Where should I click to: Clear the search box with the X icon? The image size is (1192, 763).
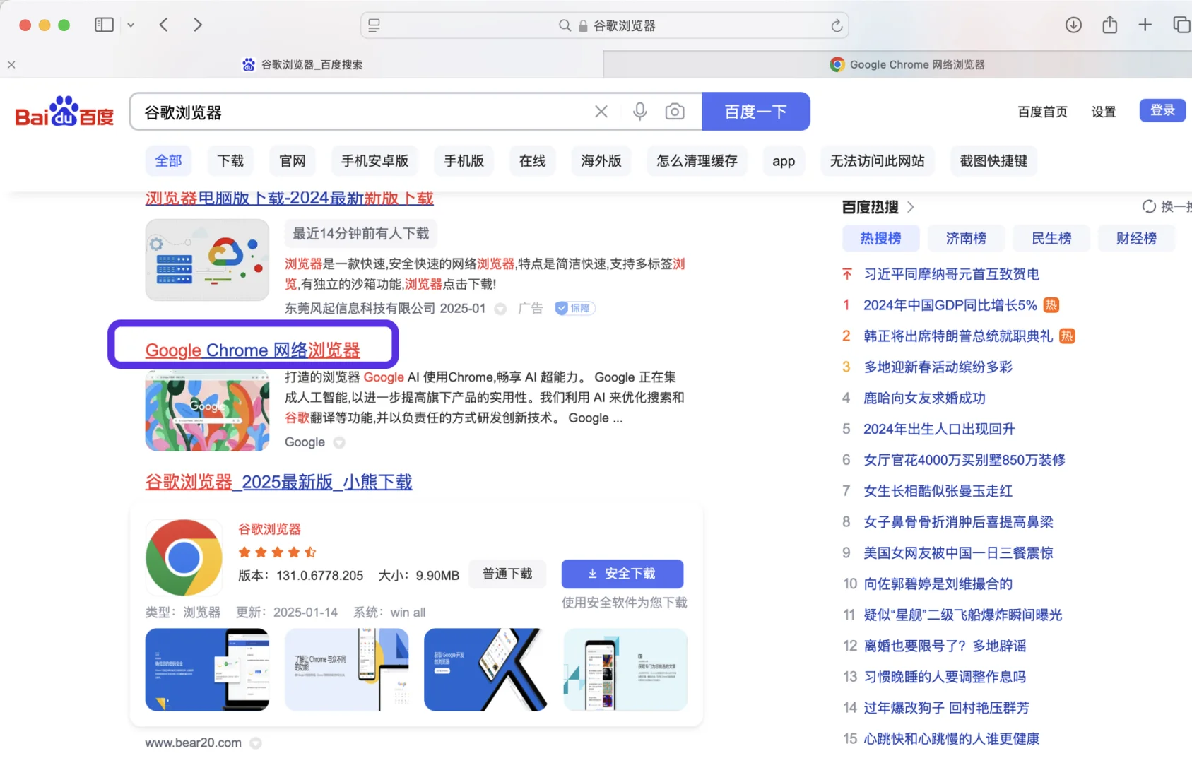click(601, 111)
